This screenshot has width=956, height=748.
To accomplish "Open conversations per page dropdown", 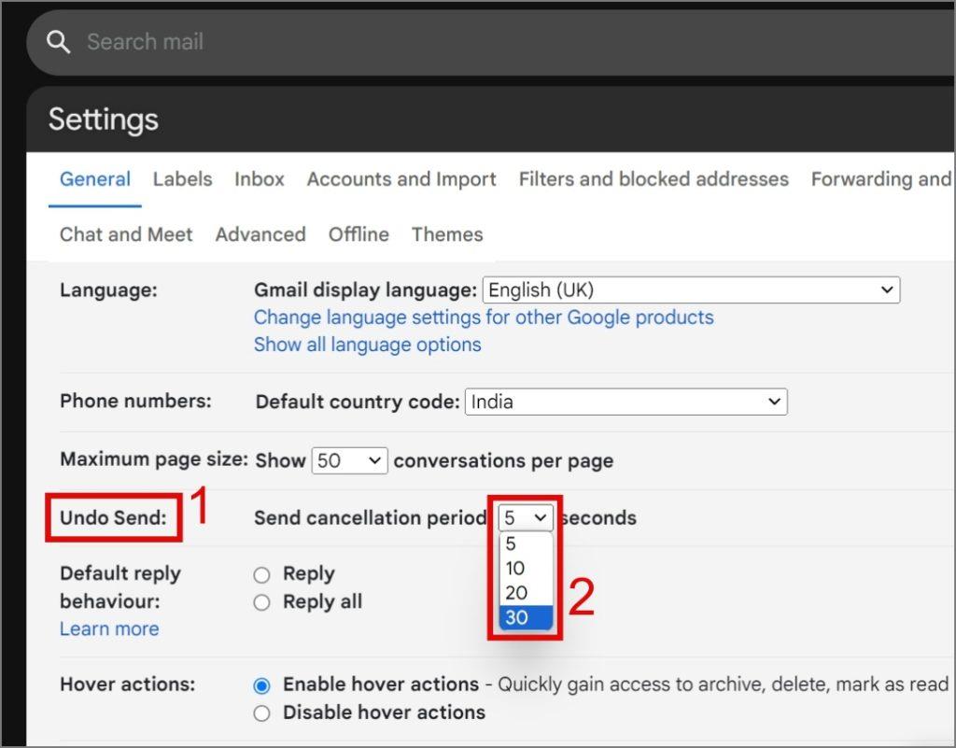I will (x=349, y=461).
